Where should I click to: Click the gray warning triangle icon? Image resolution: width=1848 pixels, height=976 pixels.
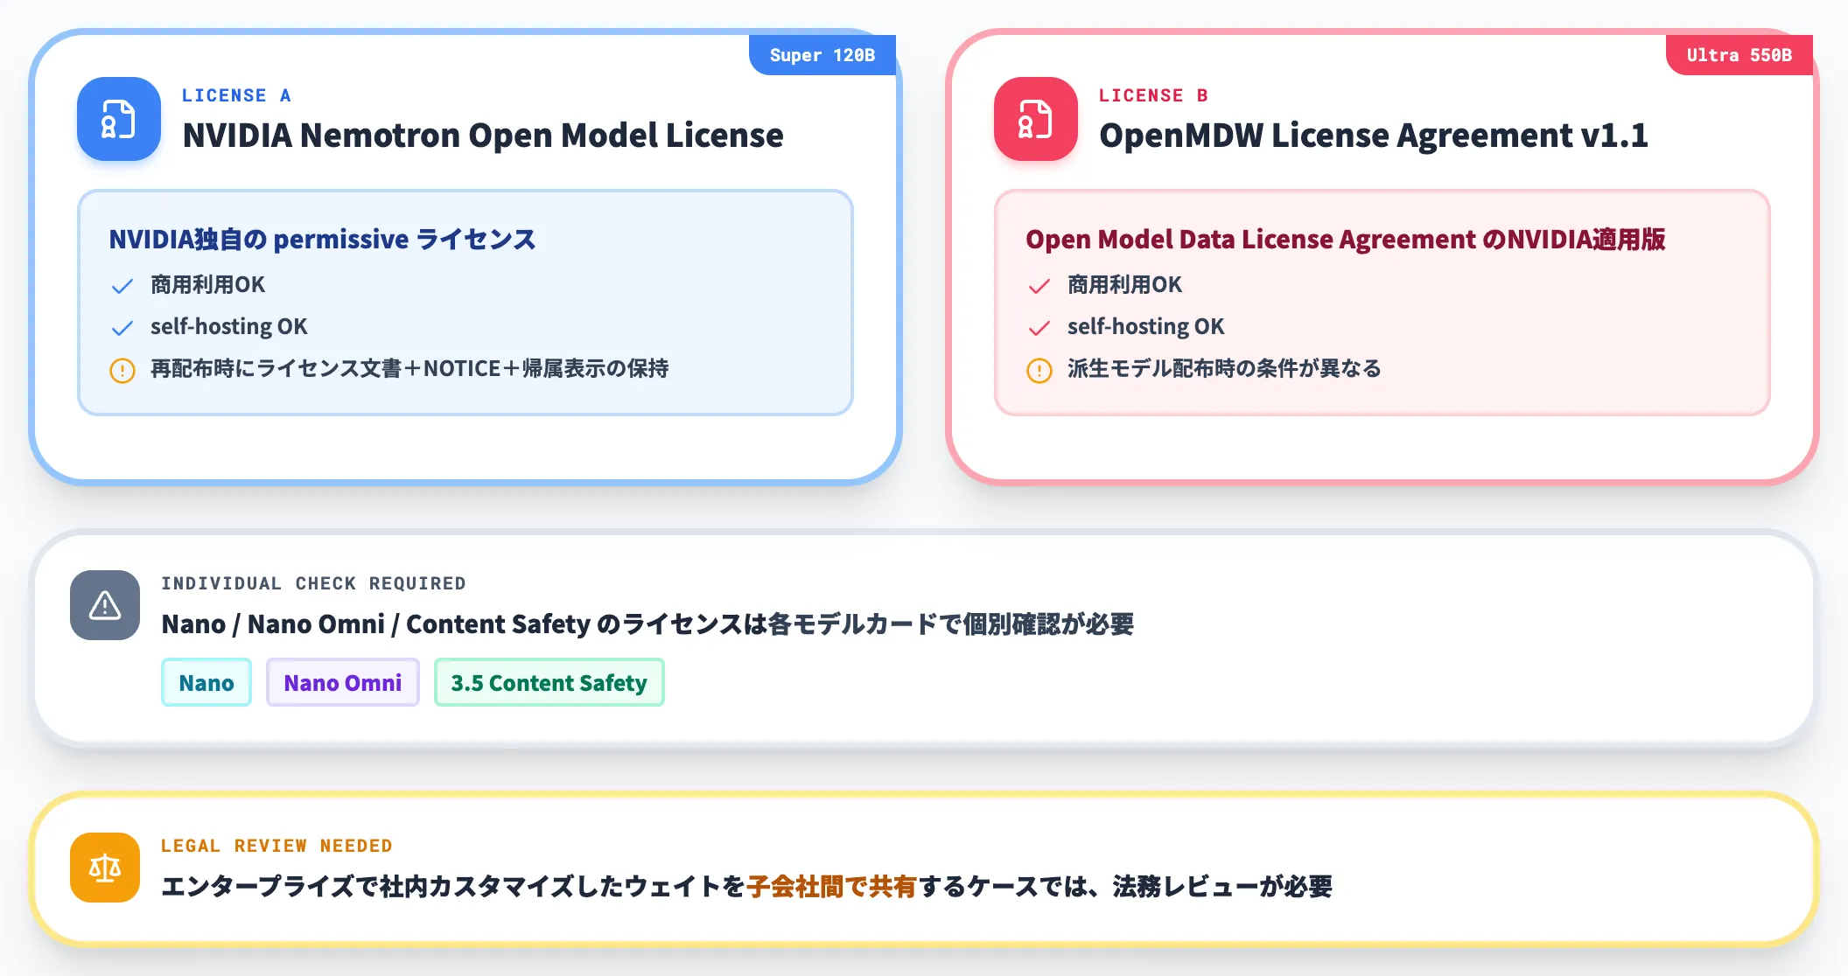point(105,605)
